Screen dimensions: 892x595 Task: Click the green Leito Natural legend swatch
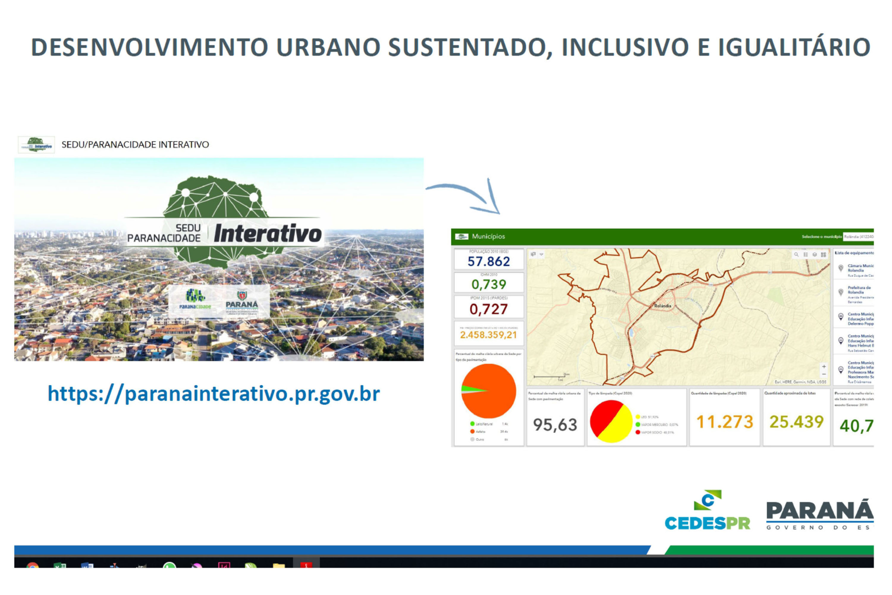pyautogui.click(x=472, y=423)
